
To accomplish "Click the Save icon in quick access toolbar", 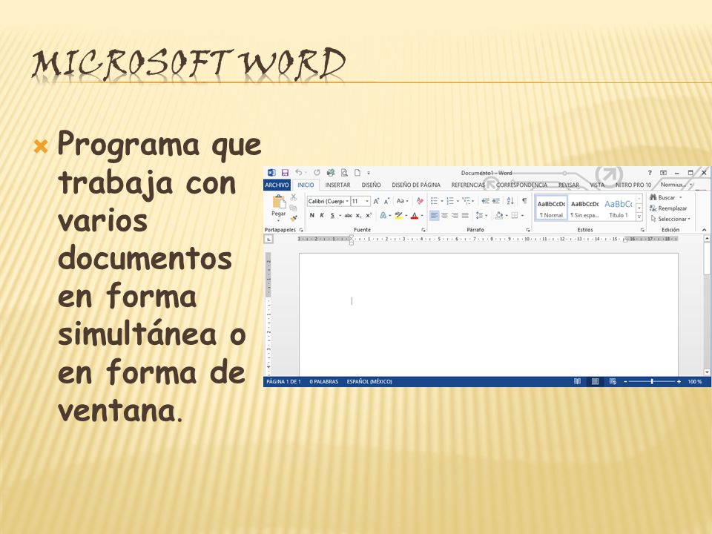I will coord(285,173).
